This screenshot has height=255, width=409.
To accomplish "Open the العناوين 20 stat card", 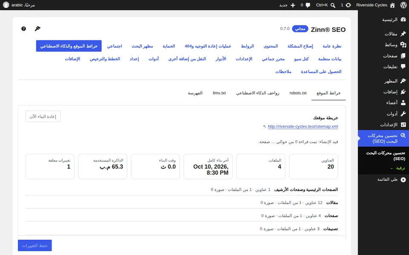I will (314, 167).
